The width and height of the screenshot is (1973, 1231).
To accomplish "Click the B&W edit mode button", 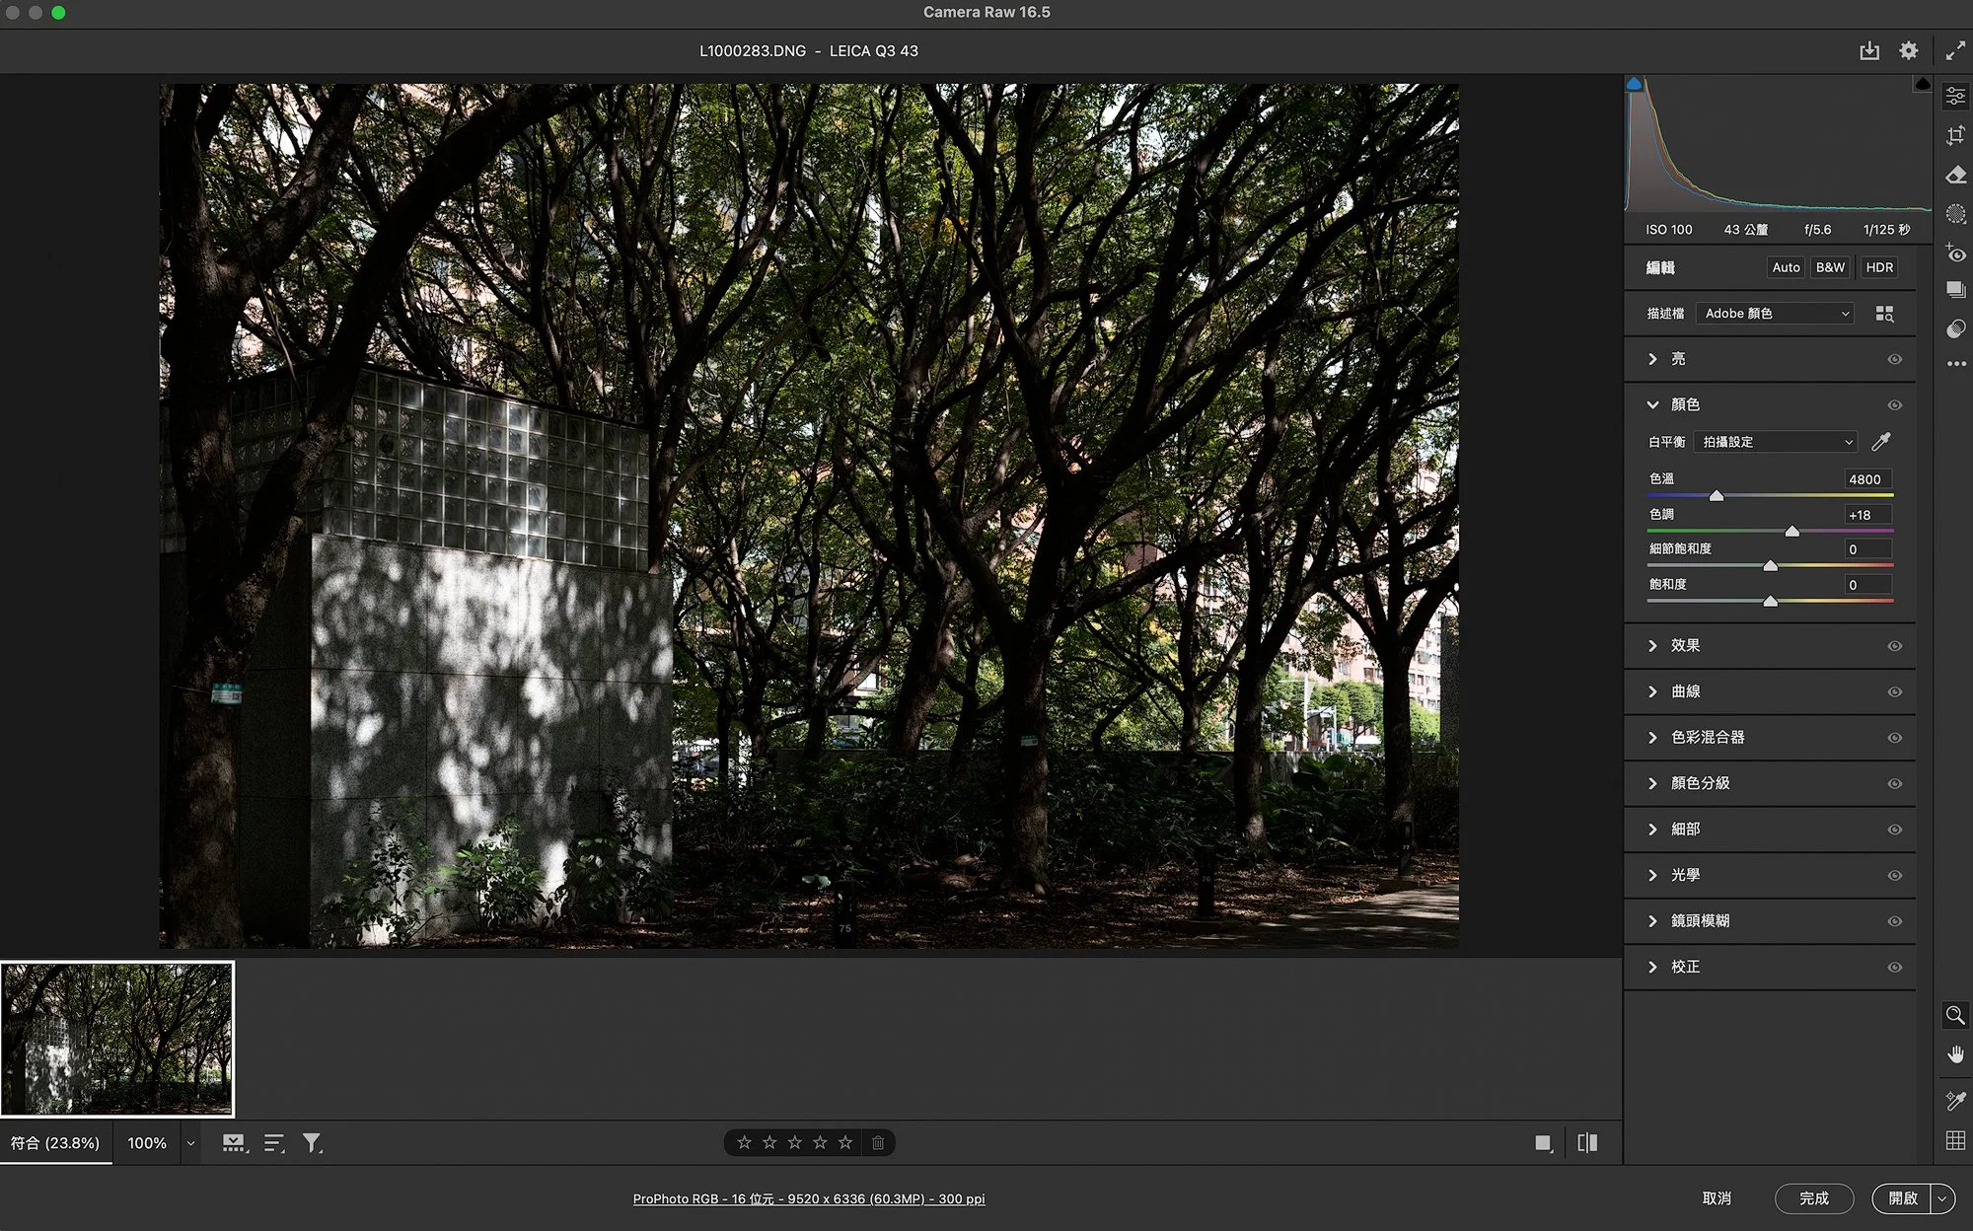I will 1829,267.
